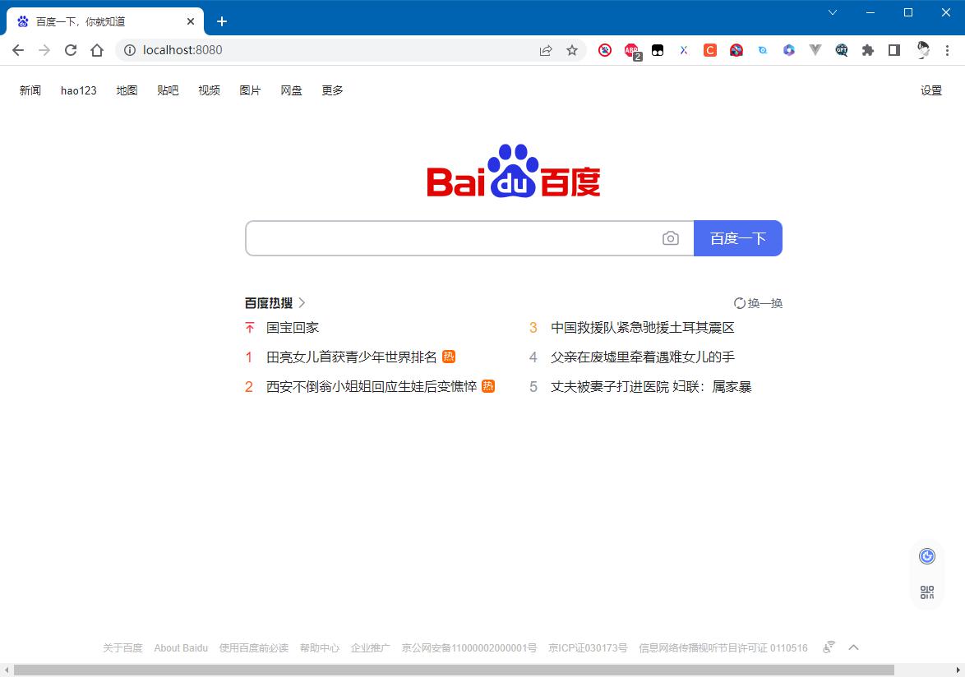Click the Baidu logo
Viewport: 965px width, 677px height.
pyautogui.click(x=513, y=171)
